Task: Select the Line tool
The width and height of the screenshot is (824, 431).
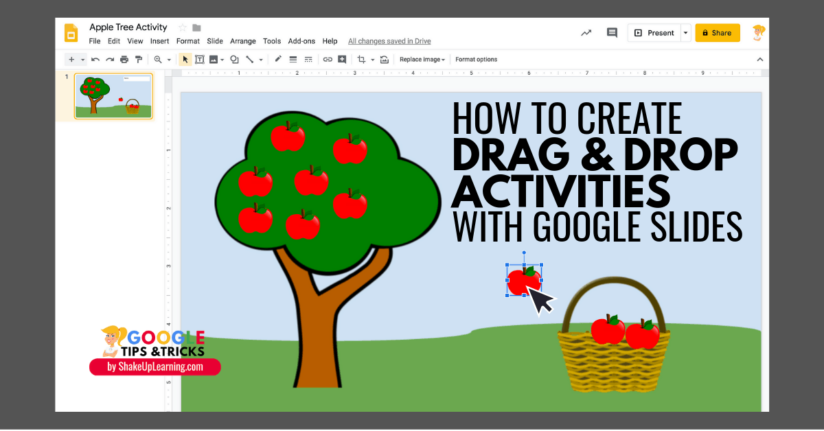Action: 250,59
